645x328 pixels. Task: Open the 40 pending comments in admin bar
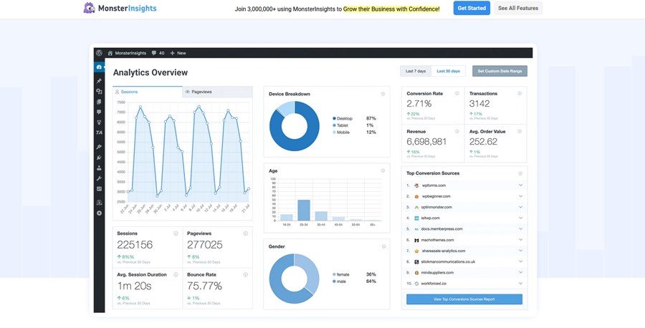[x=158, y=53]
